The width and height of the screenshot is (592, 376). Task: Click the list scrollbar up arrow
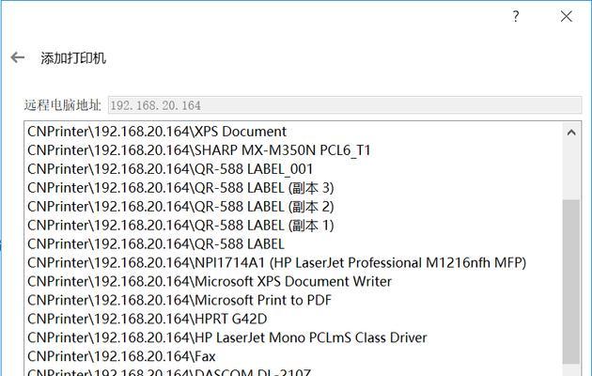(571, 133)
